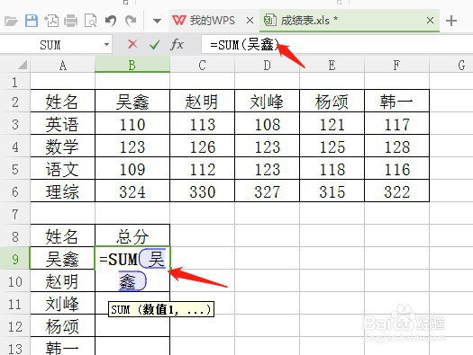Select row 9 header
The height and width of the screenshot is (355, 473).
tap(15, 259)
